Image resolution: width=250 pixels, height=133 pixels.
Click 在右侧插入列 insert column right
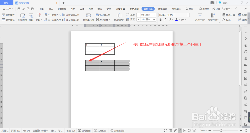[x=71, y=20]
